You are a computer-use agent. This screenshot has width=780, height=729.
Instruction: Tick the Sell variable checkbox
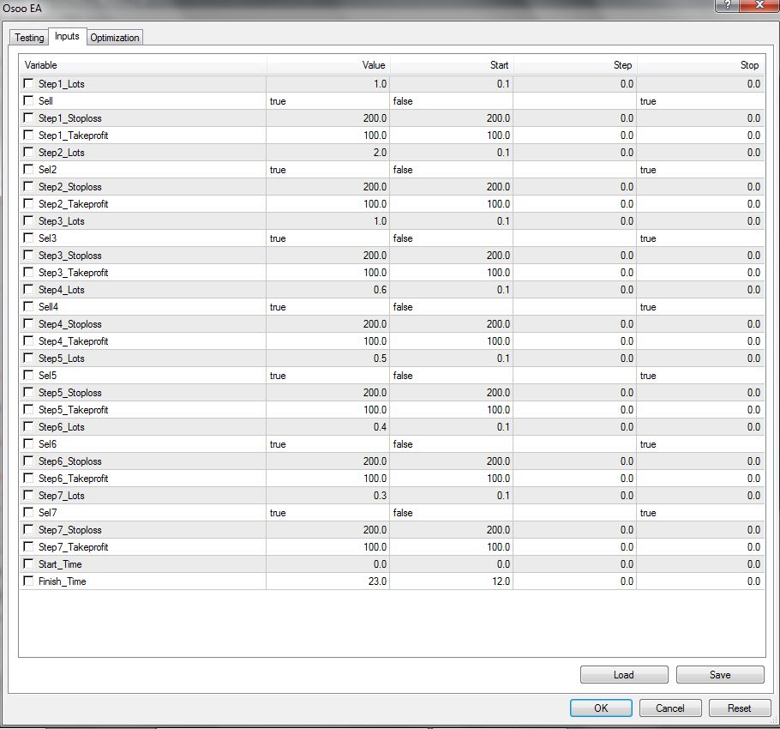point(29,100)
